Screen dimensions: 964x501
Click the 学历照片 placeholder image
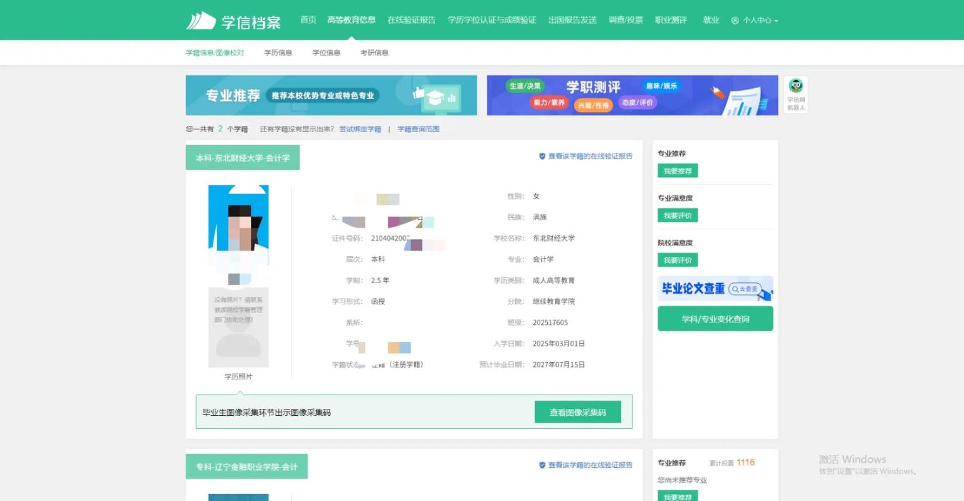coord(238,328)
